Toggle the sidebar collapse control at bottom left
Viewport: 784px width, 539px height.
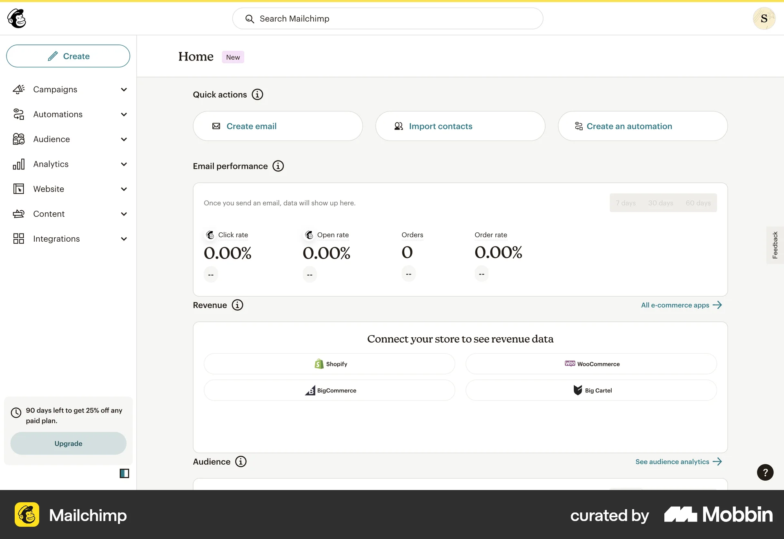tap(124, 473)
